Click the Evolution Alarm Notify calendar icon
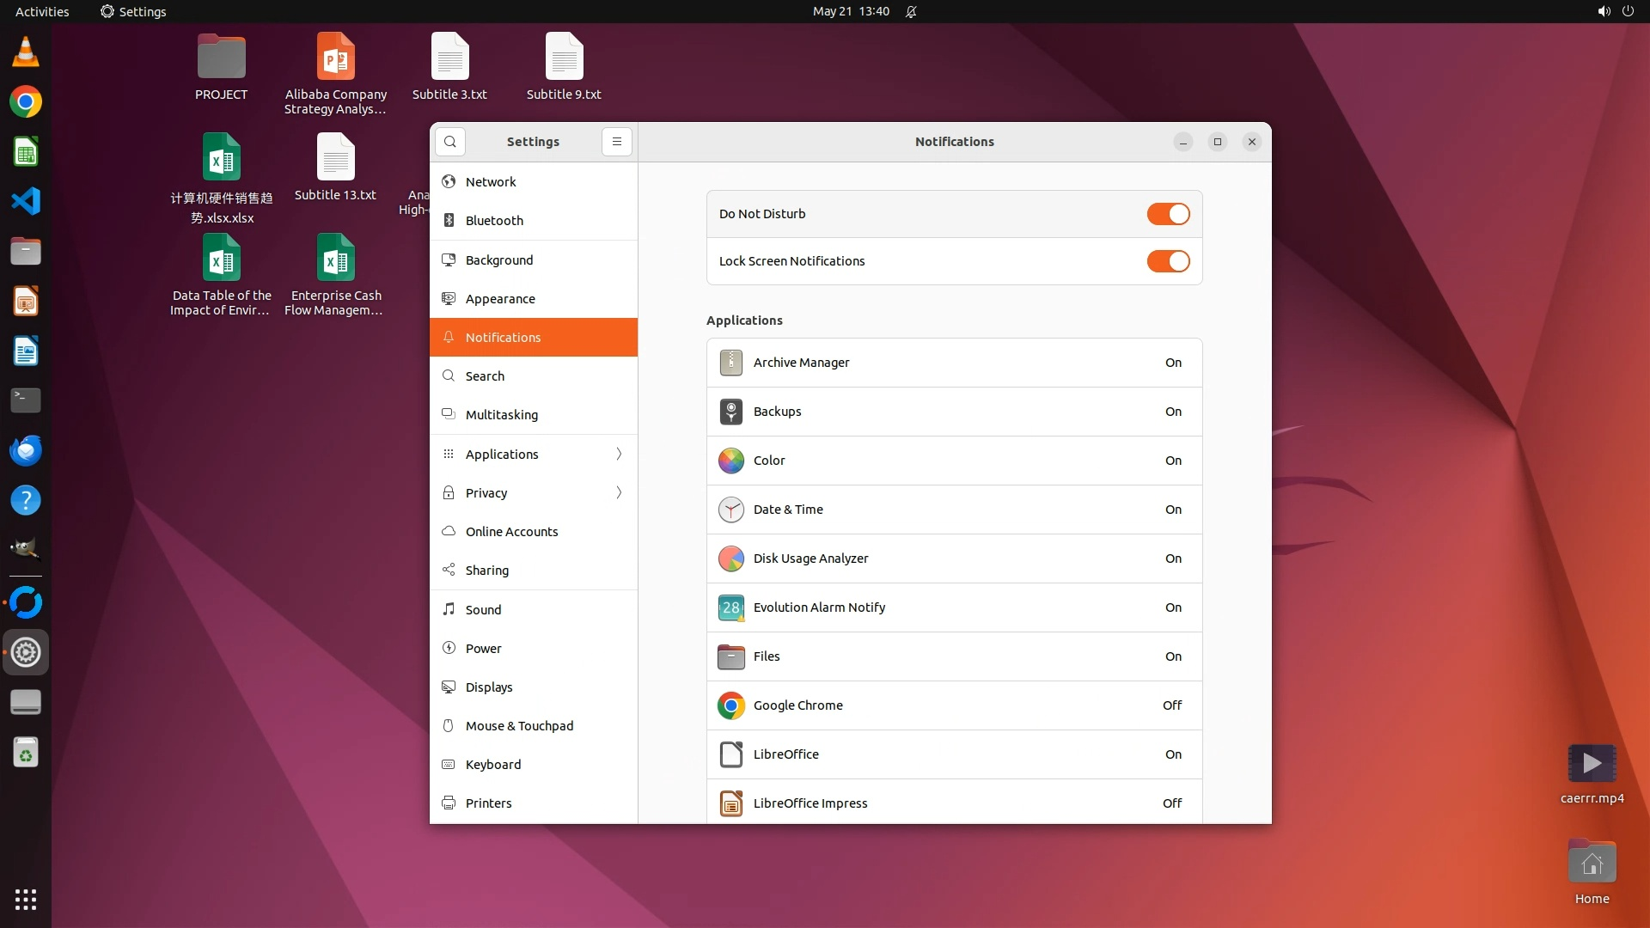Screen dimensions: 1650x928 tap(730, 607)
